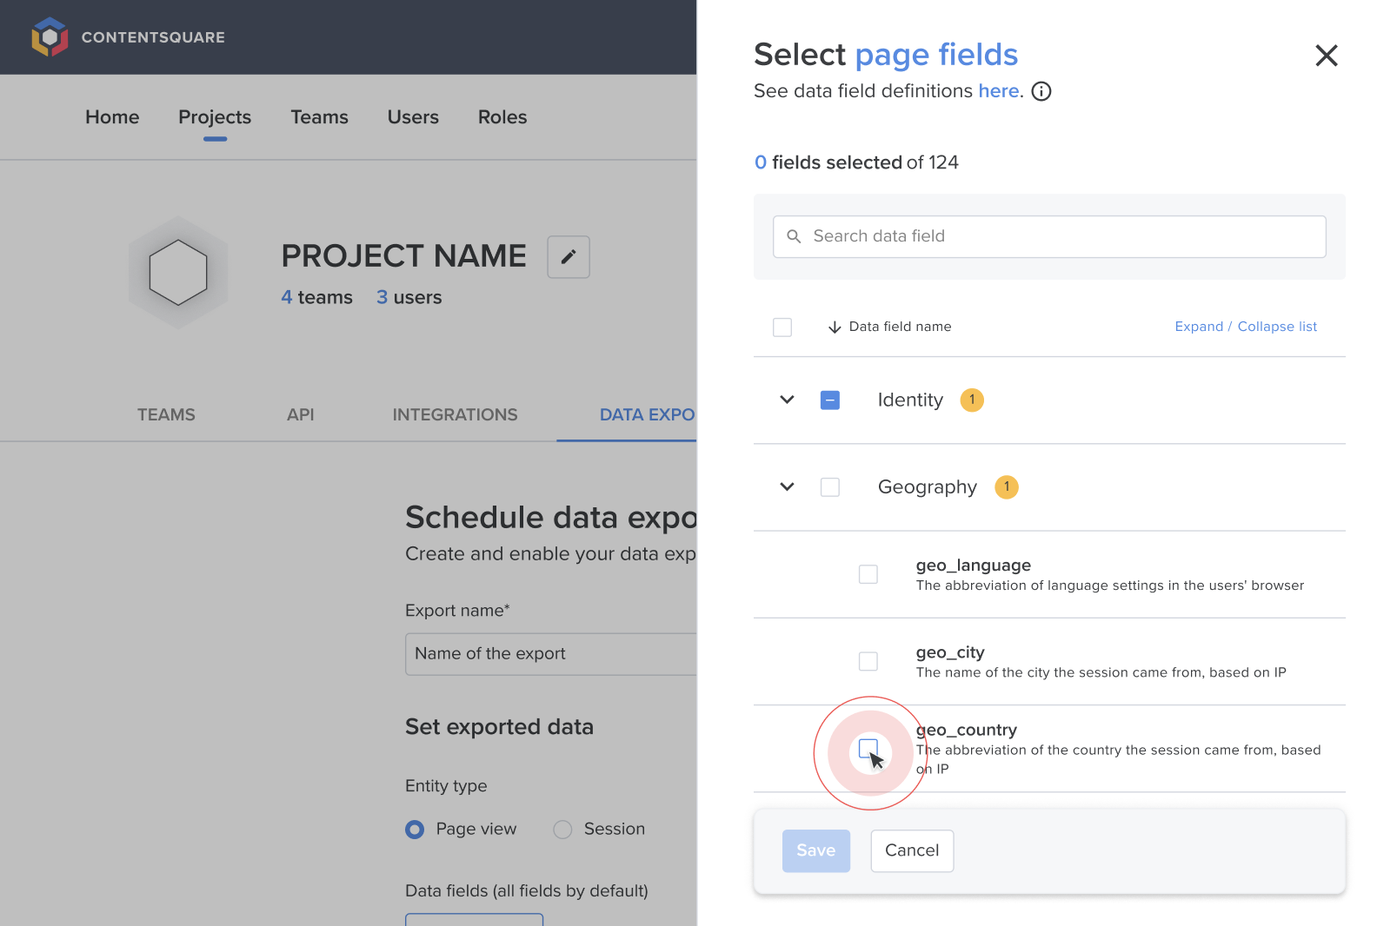The height and width of the screenshot is (926, 1377).
Task: Focus the Export name input field
Action: click(x=550, y=654)
